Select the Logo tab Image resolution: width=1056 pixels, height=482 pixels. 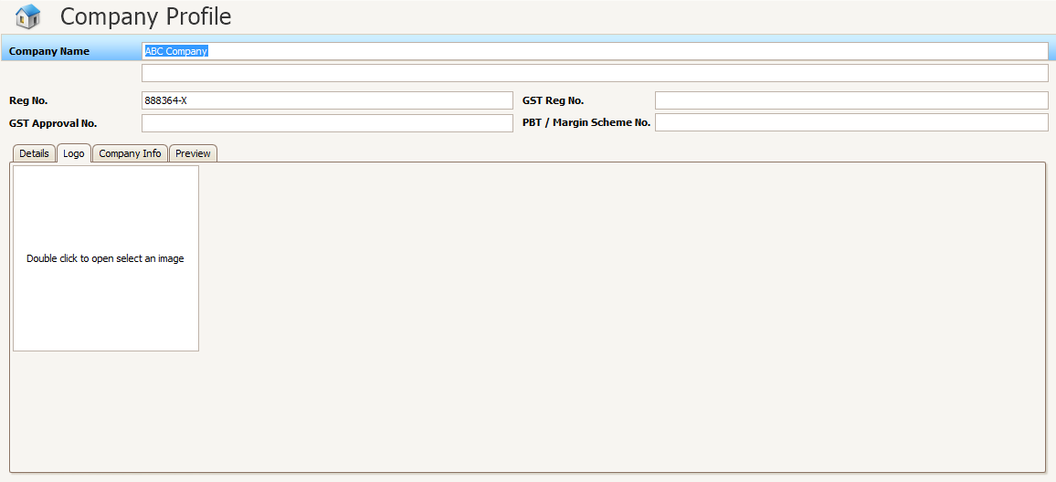pos(73,153)
